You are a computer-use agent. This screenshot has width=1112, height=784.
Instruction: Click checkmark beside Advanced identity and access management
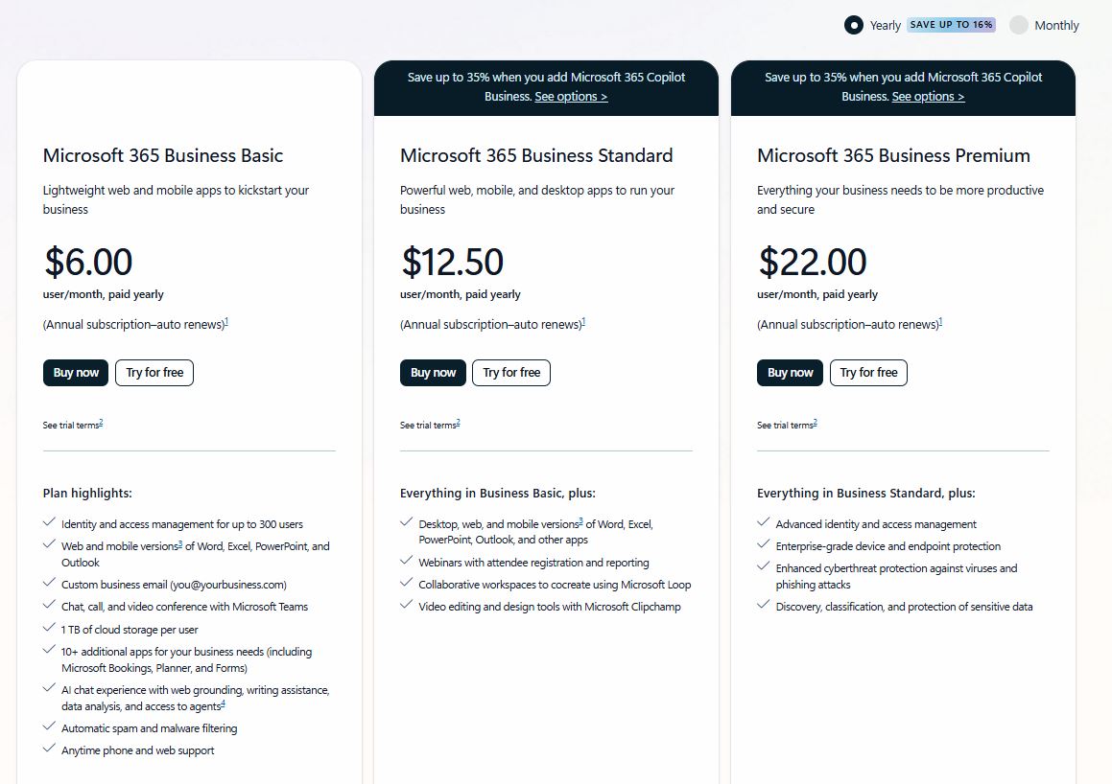point(763,523)
